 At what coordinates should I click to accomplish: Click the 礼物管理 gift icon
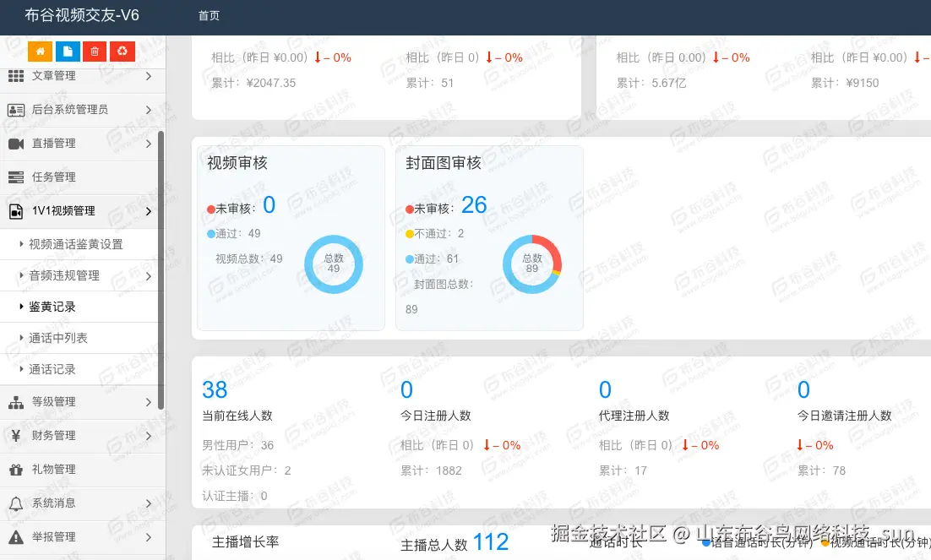click(17, 470)
